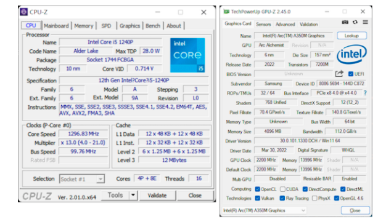Screen dimensions: 378x222
Task: Click the GPU-Z Close button
Action: [355, 210]
